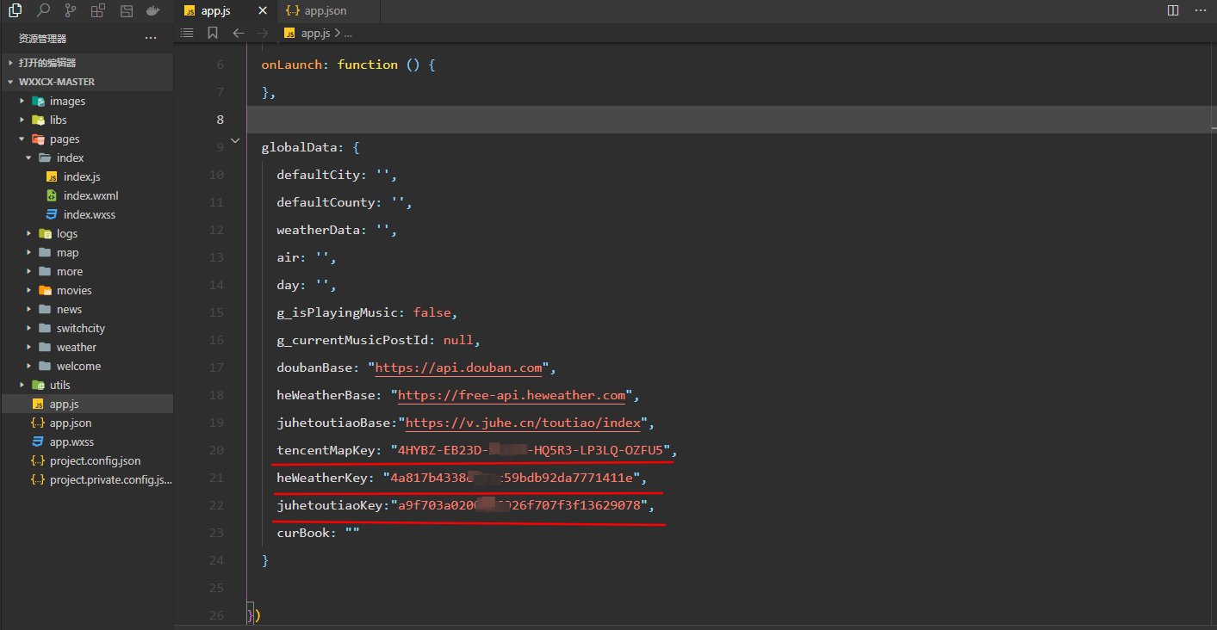Open app.json in the file tree
This screenshot has width=1217, height=630.
[86, 423]
